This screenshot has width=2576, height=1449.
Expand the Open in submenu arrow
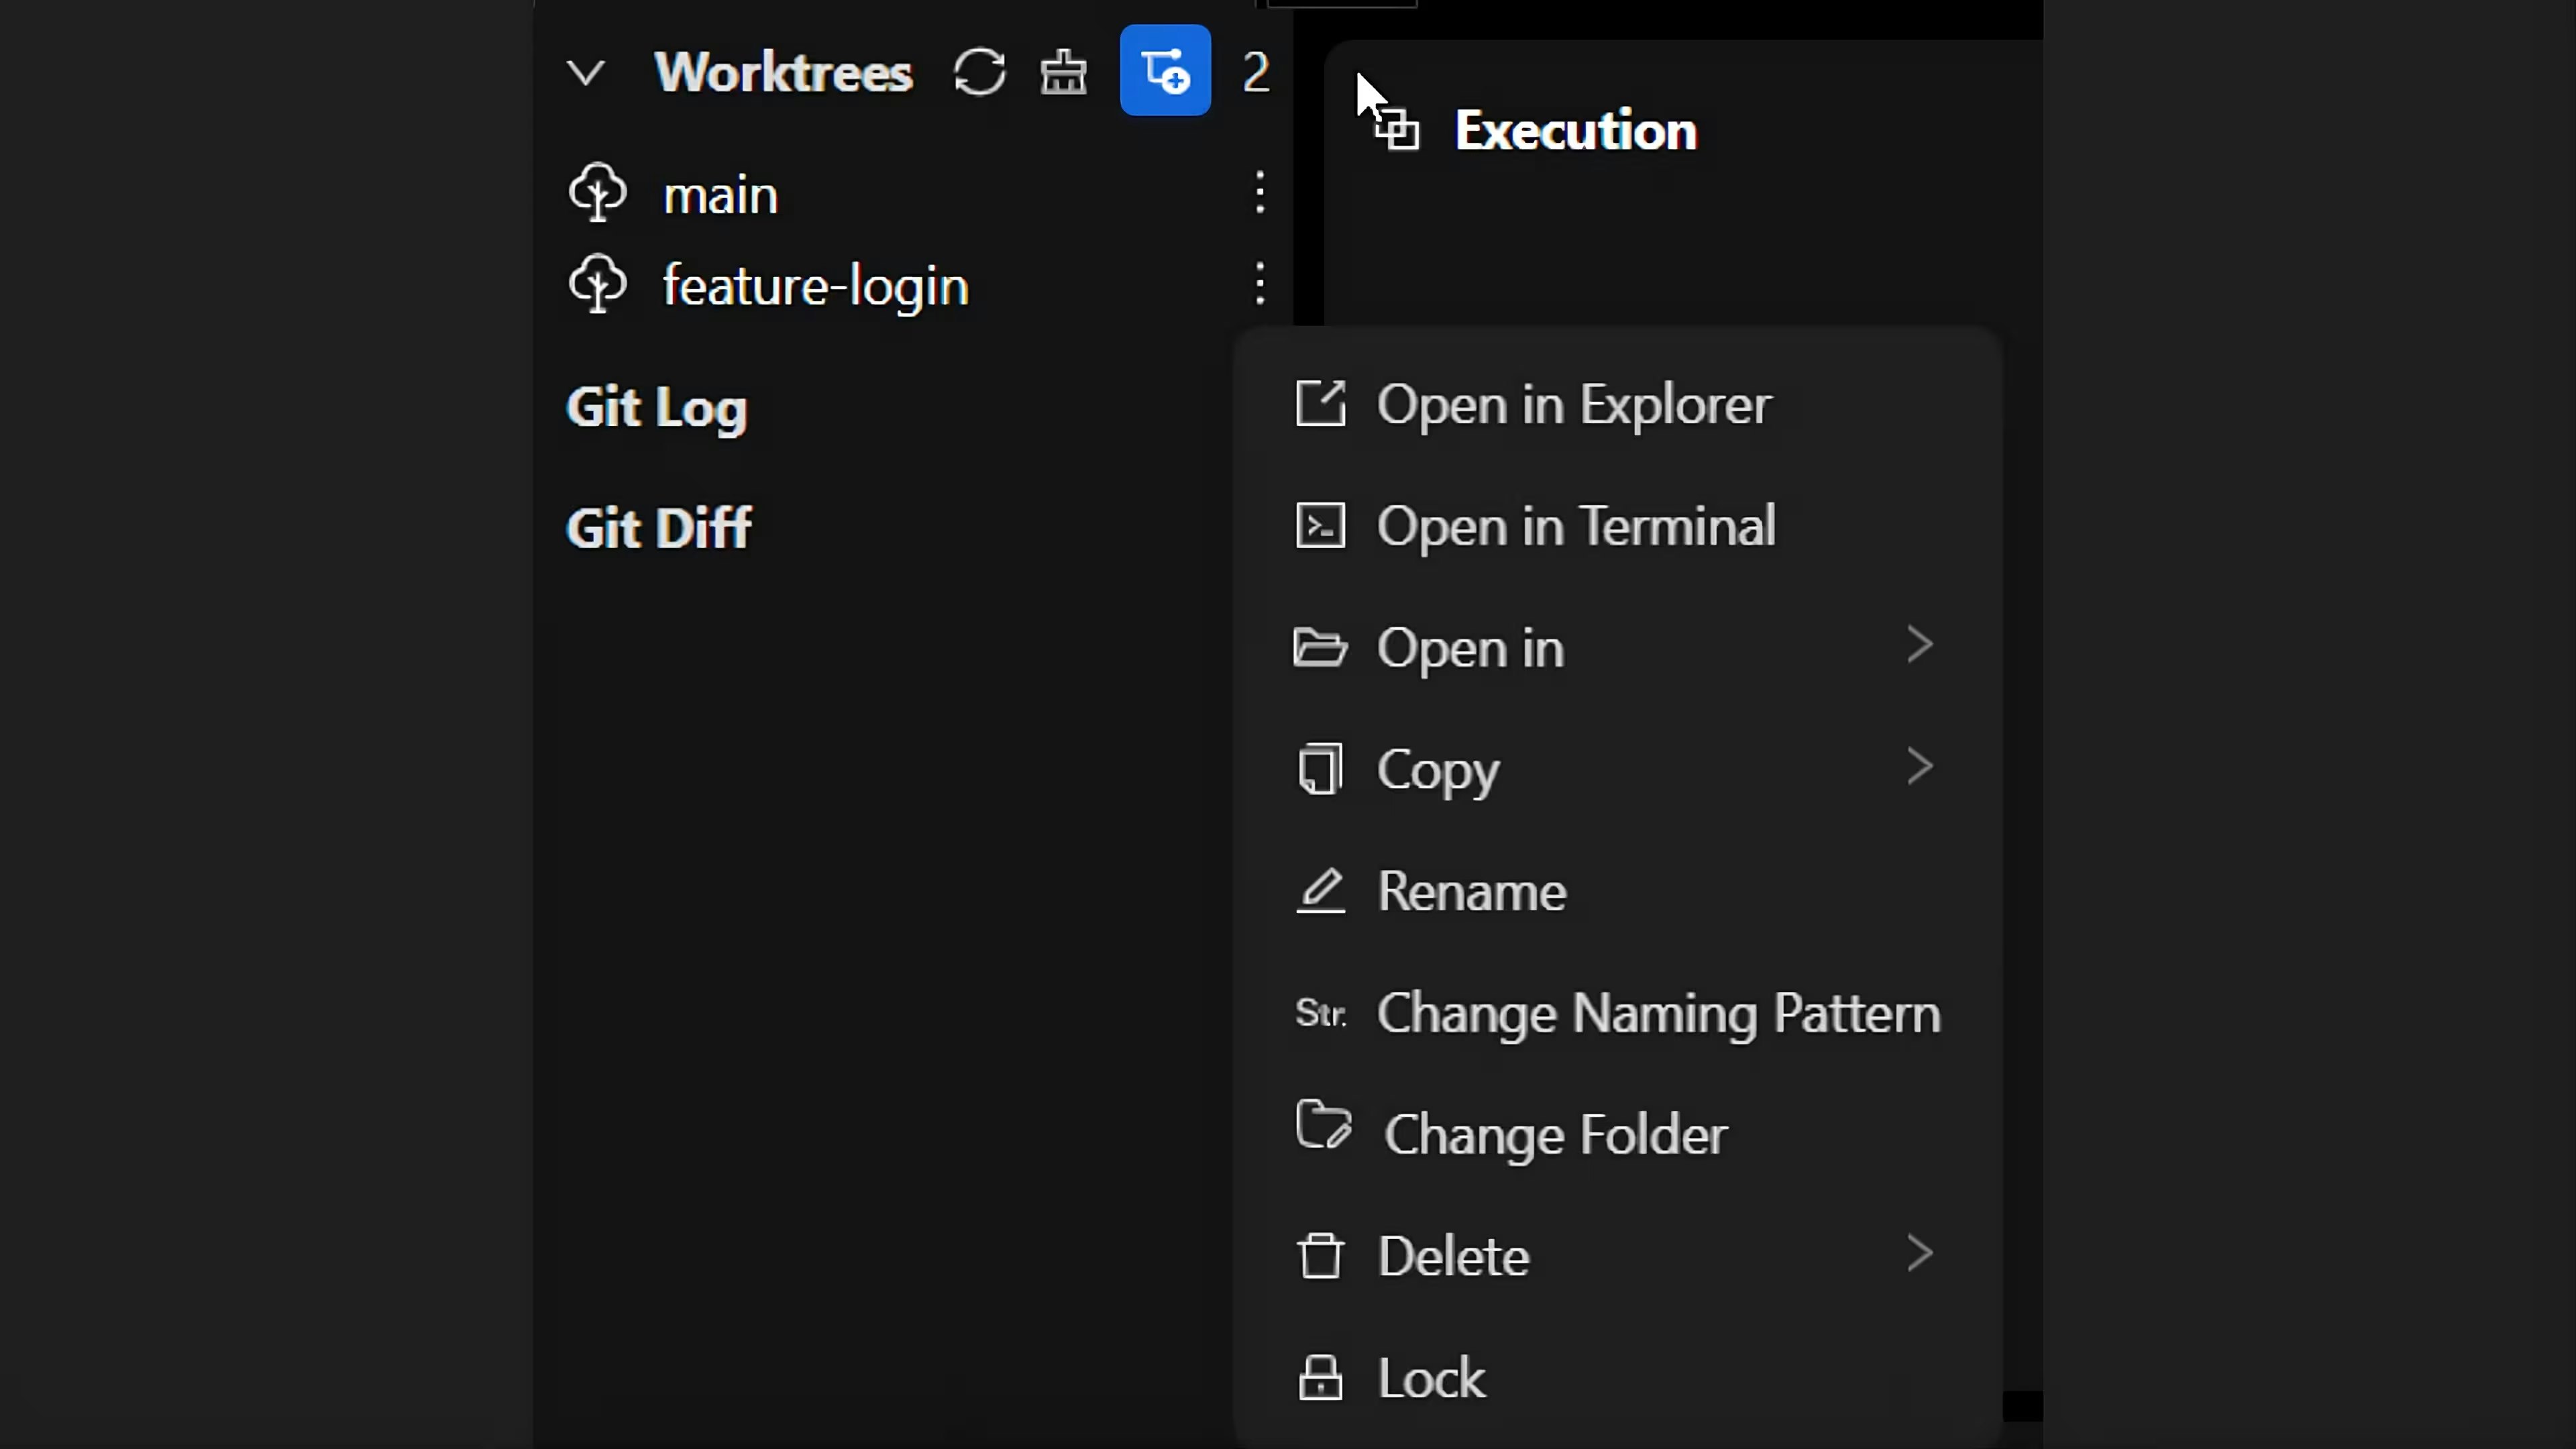(1919, 646)
